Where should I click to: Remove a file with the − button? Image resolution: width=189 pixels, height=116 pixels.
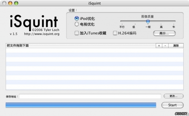[x=165, y=46]
